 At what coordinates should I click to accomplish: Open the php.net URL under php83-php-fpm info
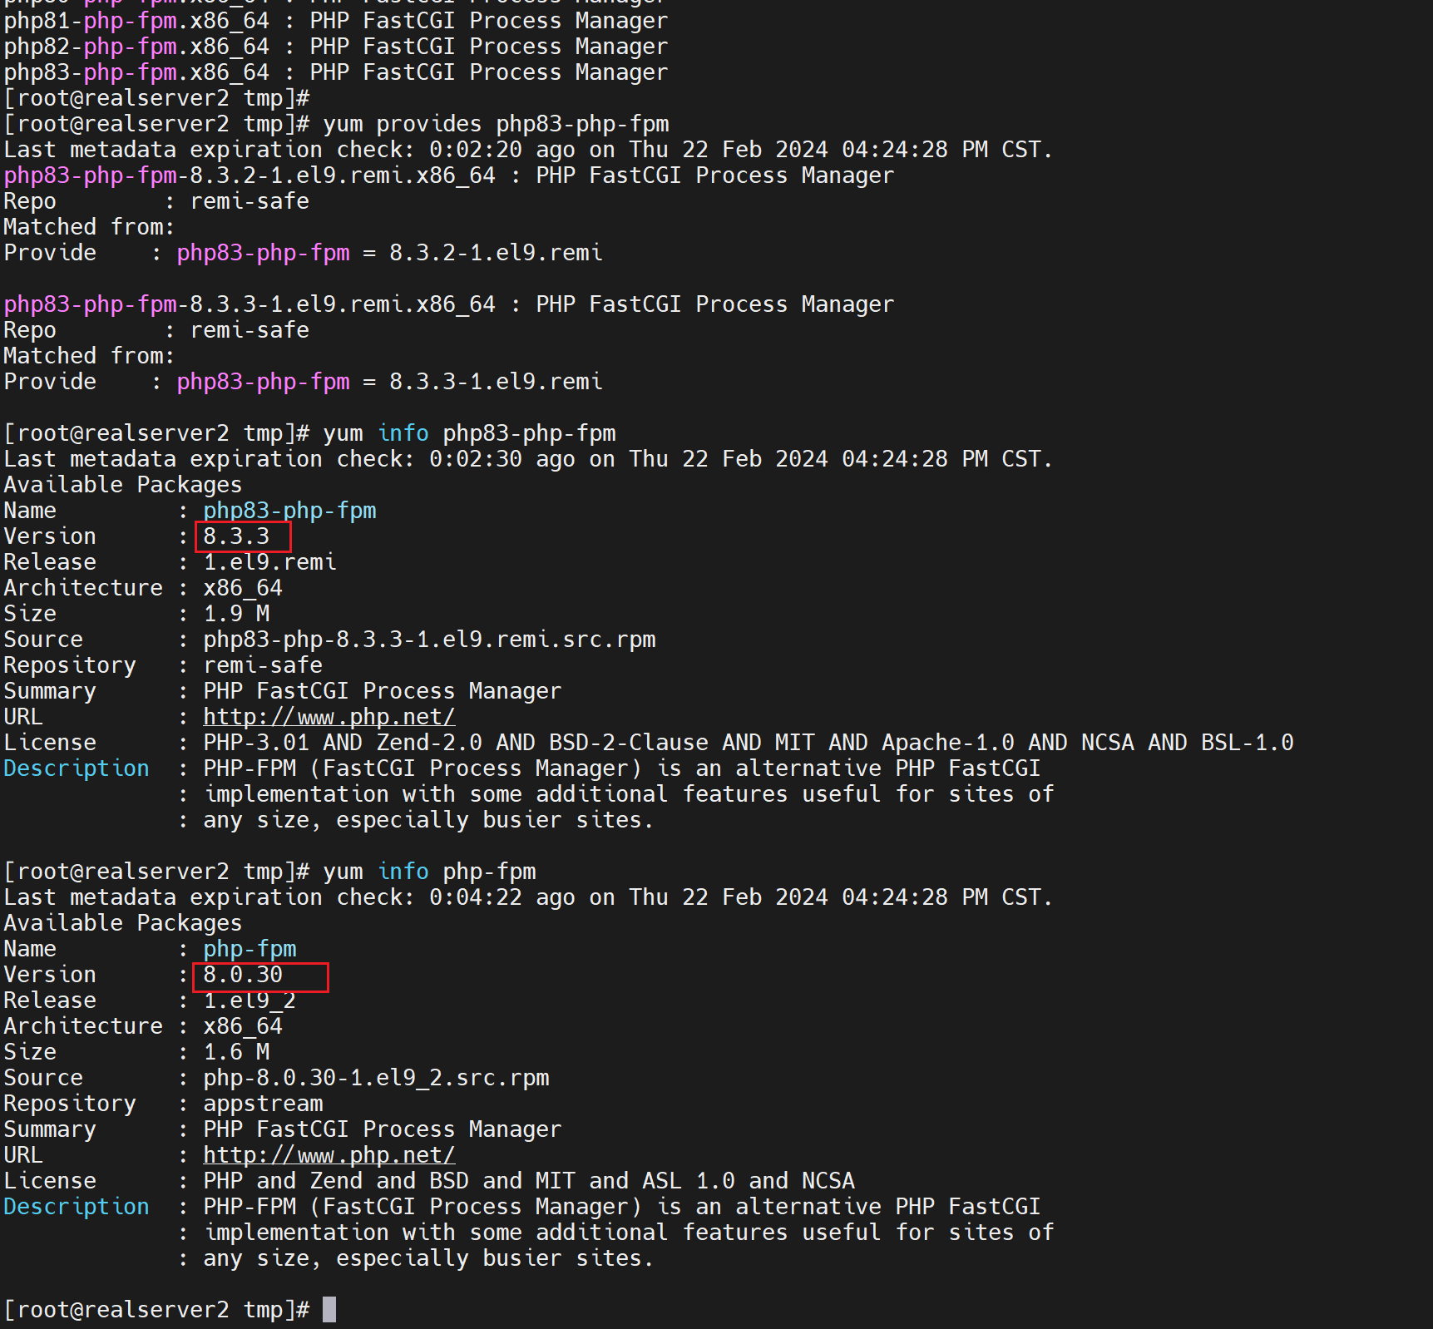(x=329, y=717)
